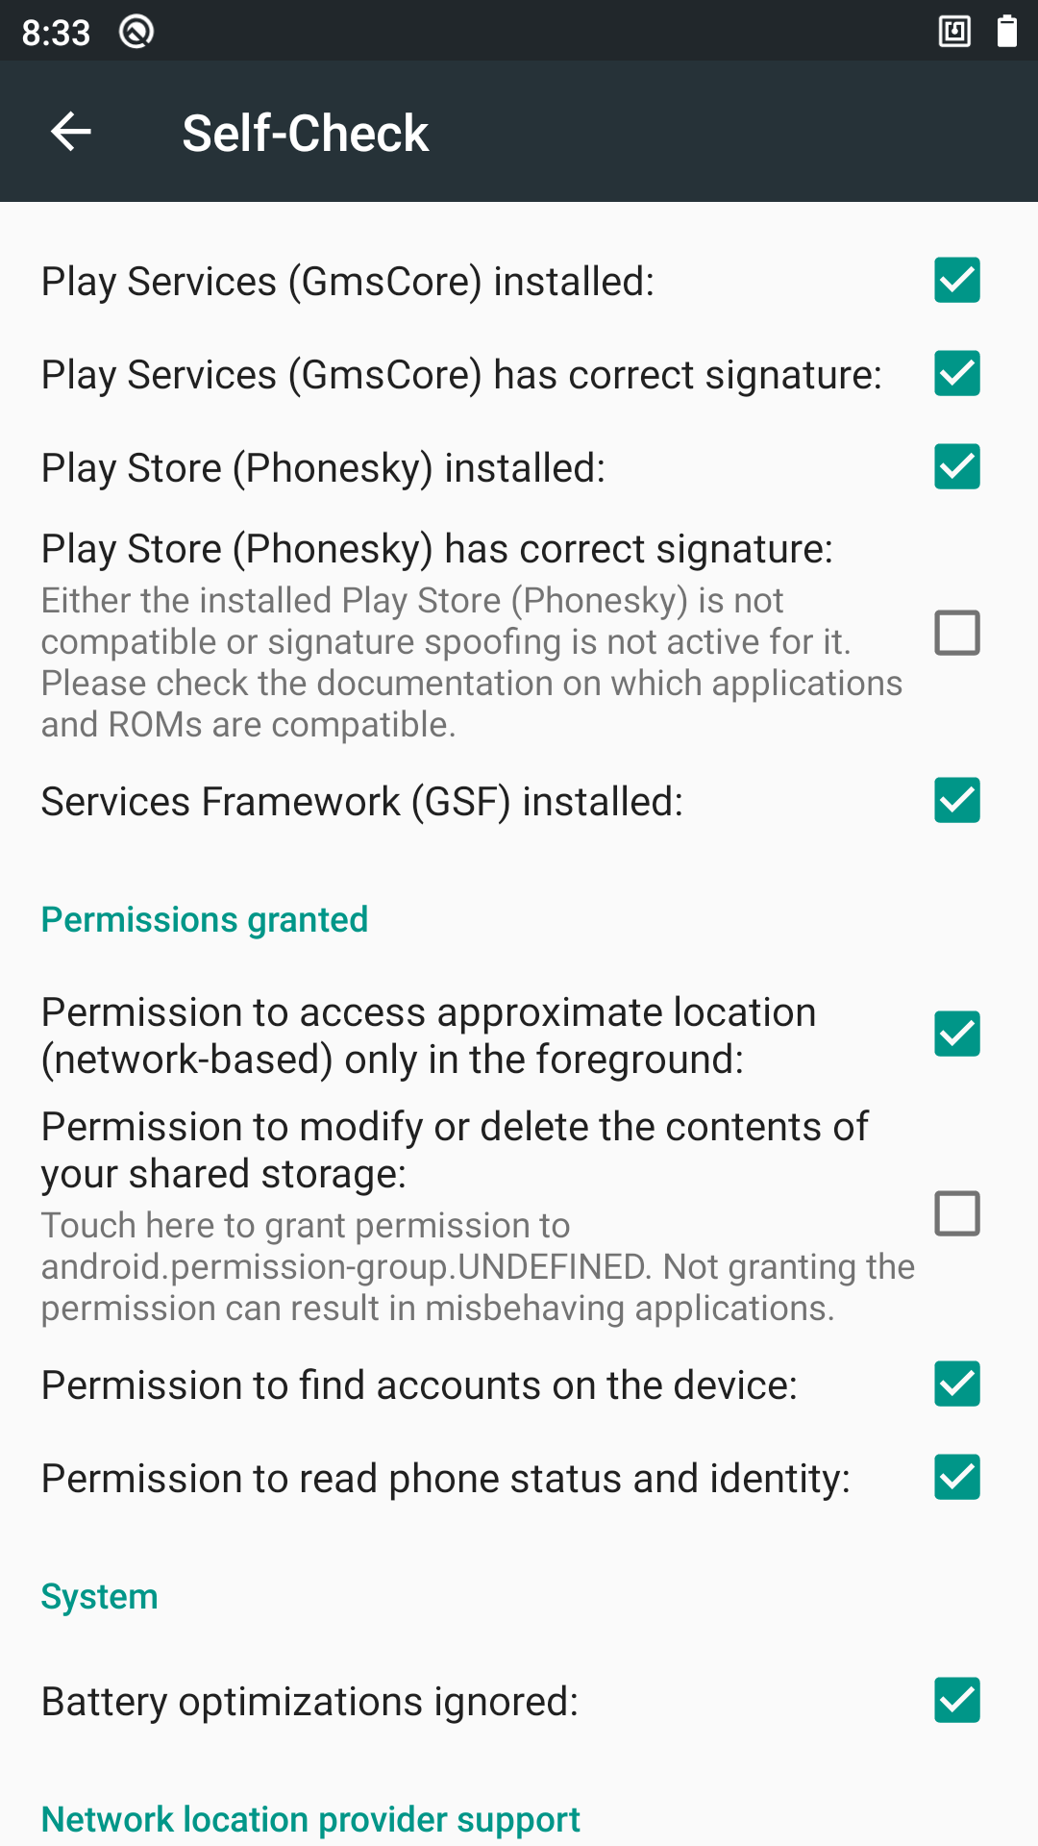Tap the NFC/SIM status icon
1038x1846 pixels.
coord(954,32)
